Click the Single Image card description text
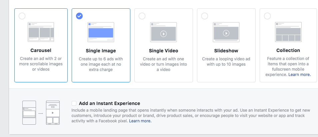318x137 pixels. coord(101,64)
